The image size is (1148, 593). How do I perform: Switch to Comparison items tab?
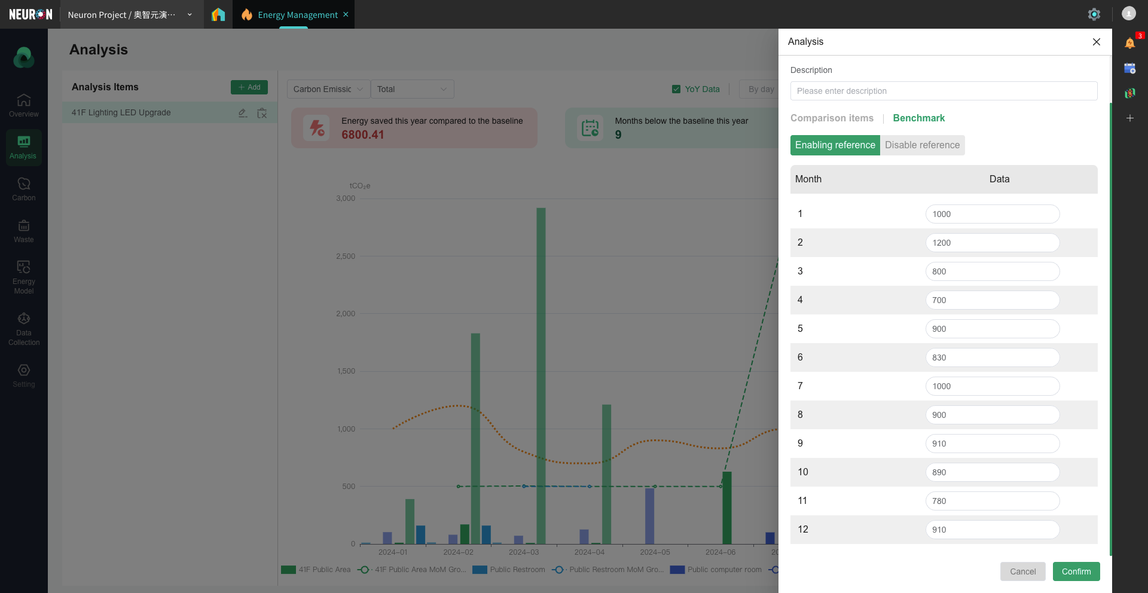coord(832,118)
